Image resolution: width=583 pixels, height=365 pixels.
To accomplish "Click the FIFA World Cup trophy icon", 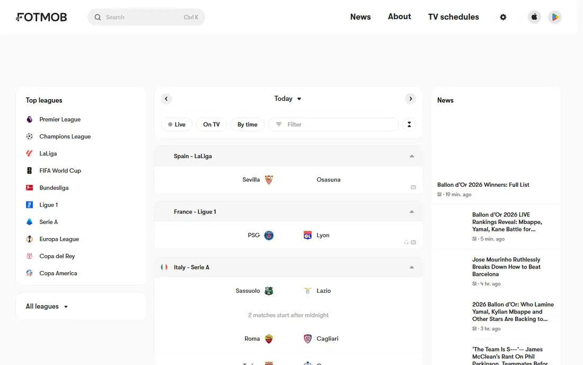I will (29, 171).
